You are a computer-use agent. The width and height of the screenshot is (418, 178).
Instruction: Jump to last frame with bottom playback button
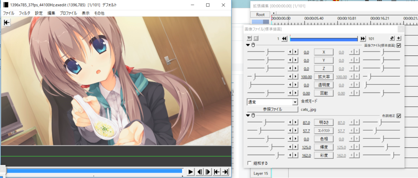[225, 172]
